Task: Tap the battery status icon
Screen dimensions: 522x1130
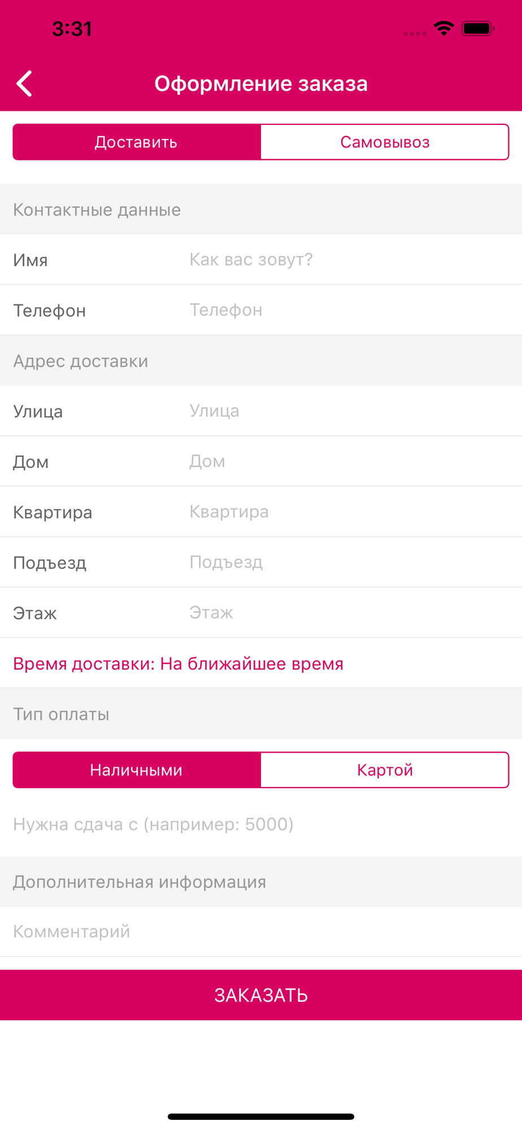Action: coord(478,28)
